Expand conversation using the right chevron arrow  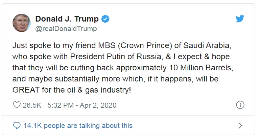click(x=240, y=126)
